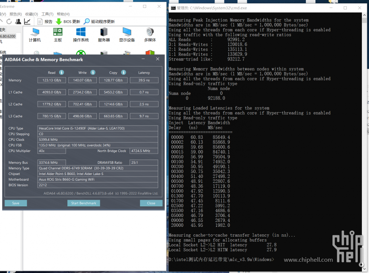Open the 显示设备 (Display) category icon
369x273 pixels.
click(x=127, y=35)
